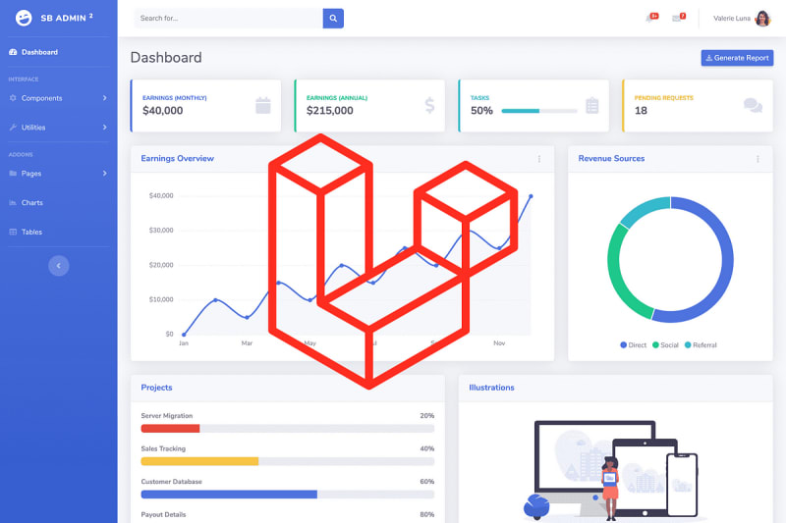Click the SB Admin smiley logo
The image size is (786, 523).
25,18
